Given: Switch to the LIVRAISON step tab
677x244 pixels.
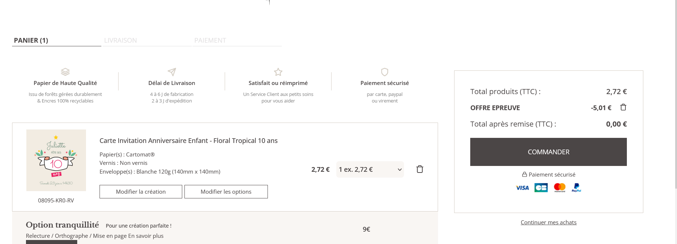Looking at the screenshot, I should click(120, 40).
